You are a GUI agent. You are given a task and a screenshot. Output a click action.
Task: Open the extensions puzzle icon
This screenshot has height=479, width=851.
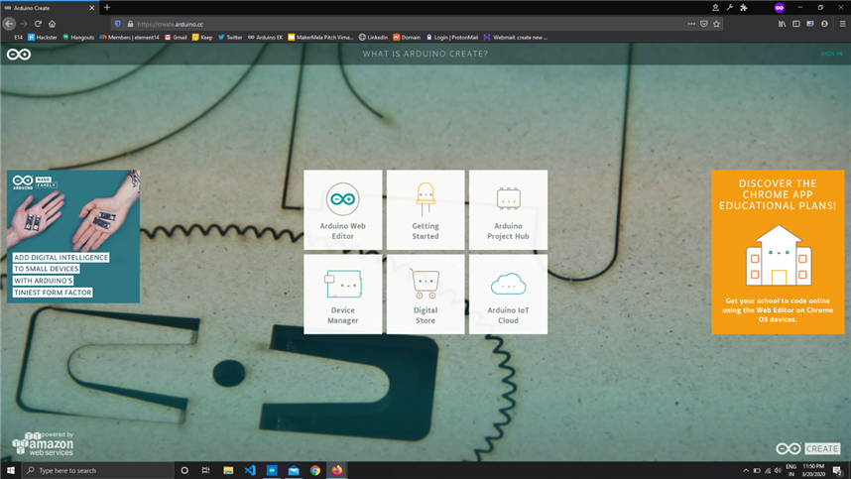point(744,8)
